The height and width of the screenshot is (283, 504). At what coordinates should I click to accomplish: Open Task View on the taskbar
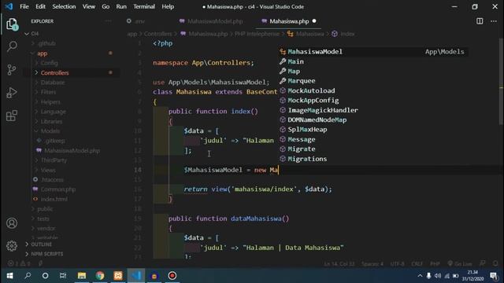tap(63, 276)
